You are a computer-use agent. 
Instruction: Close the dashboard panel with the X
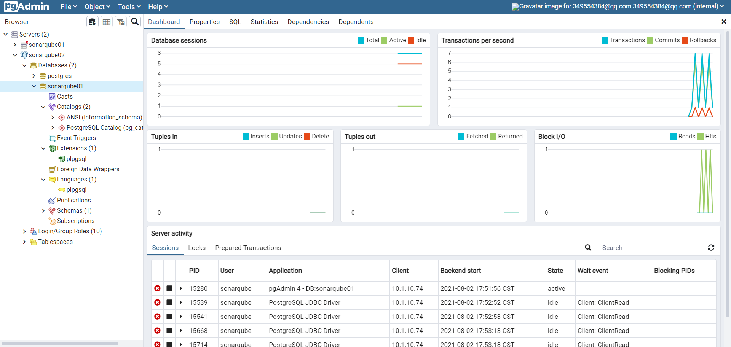(724, 22)
